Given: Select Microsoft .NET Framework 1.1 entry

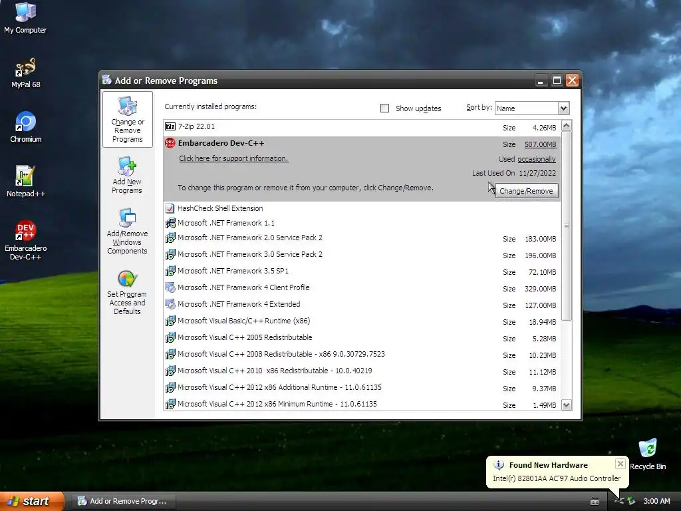Looking at the screenshot, I should [x=362, y=224].
